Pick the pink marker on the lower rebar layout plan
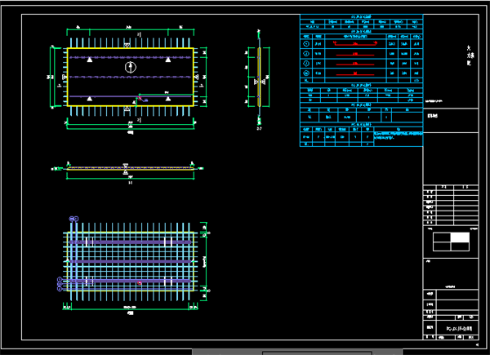 140,283
